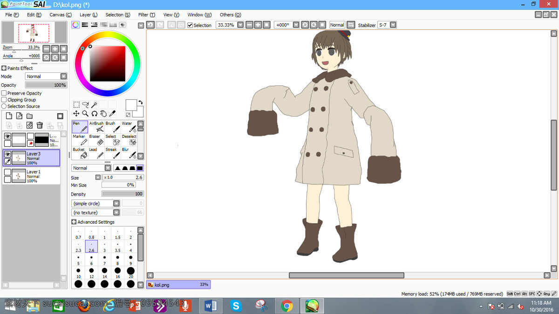The width and height of the screenshot is (559, 314).
Task: Choose the hand pan tool
Action: pyautogui.click(x=103, y=113)
